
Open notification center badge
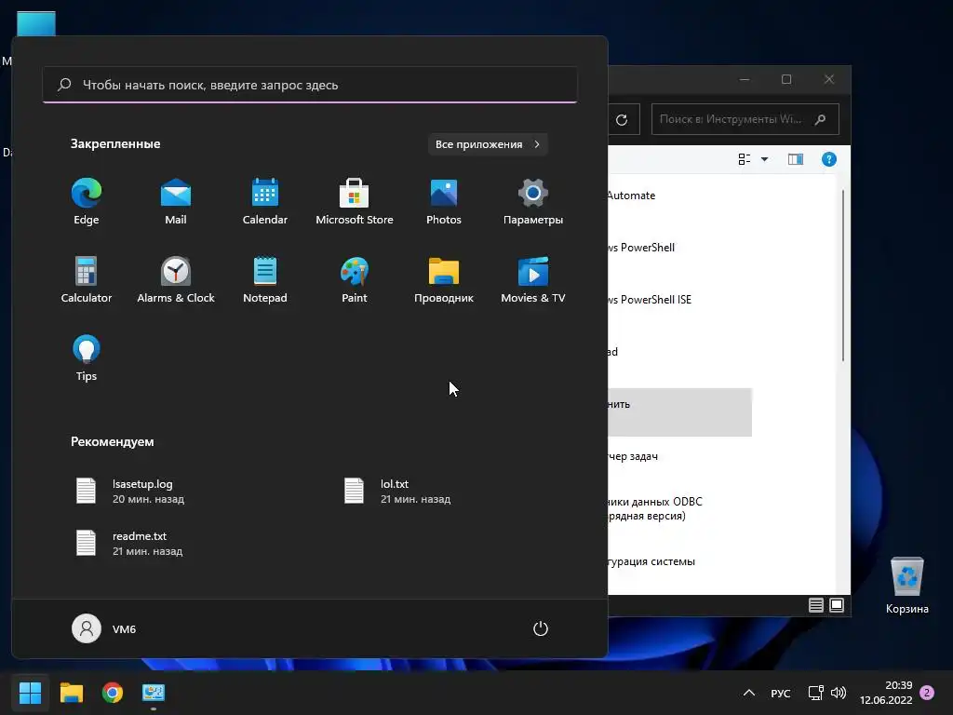(927, 693)
